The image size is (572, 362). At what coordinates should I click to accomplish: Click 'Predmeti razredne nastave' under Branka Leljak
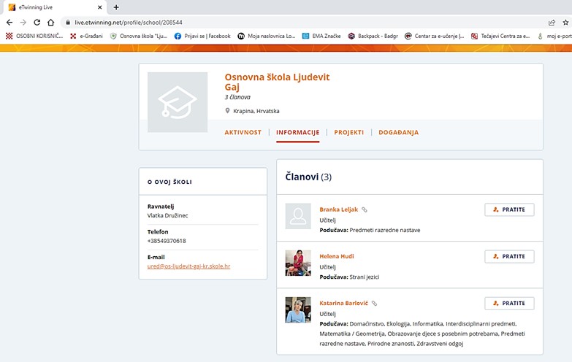(x=385, y=230)
